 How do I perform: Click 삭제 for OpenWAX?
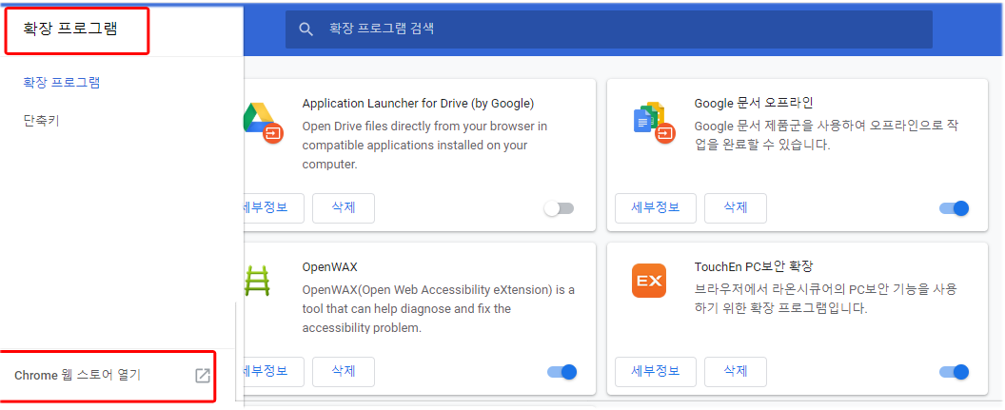pos(344,372)
